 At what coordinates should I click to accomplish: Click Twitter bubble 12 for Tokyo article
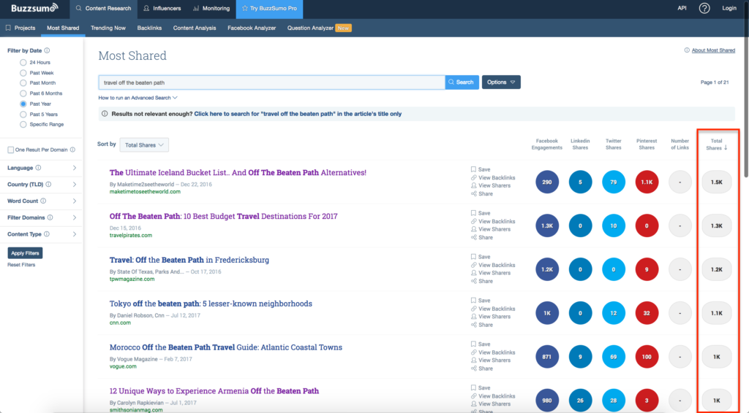614,313
